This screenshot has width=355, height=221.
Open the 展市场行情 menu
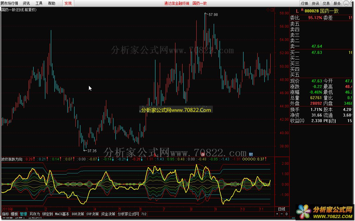(x=9, y=3)
